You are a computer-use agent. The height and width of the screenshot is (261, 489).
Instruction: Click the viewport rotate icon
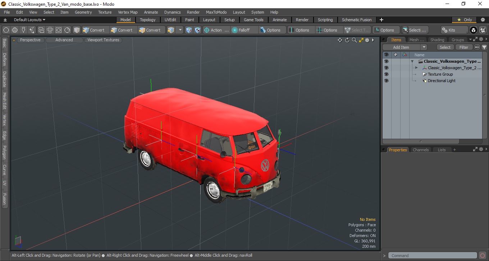(x=347, y=40)
